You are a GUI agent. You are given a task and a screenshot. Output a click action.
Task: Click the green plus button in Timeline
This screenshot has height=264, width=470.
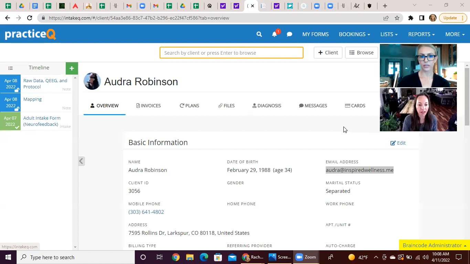tap(72, 68)
